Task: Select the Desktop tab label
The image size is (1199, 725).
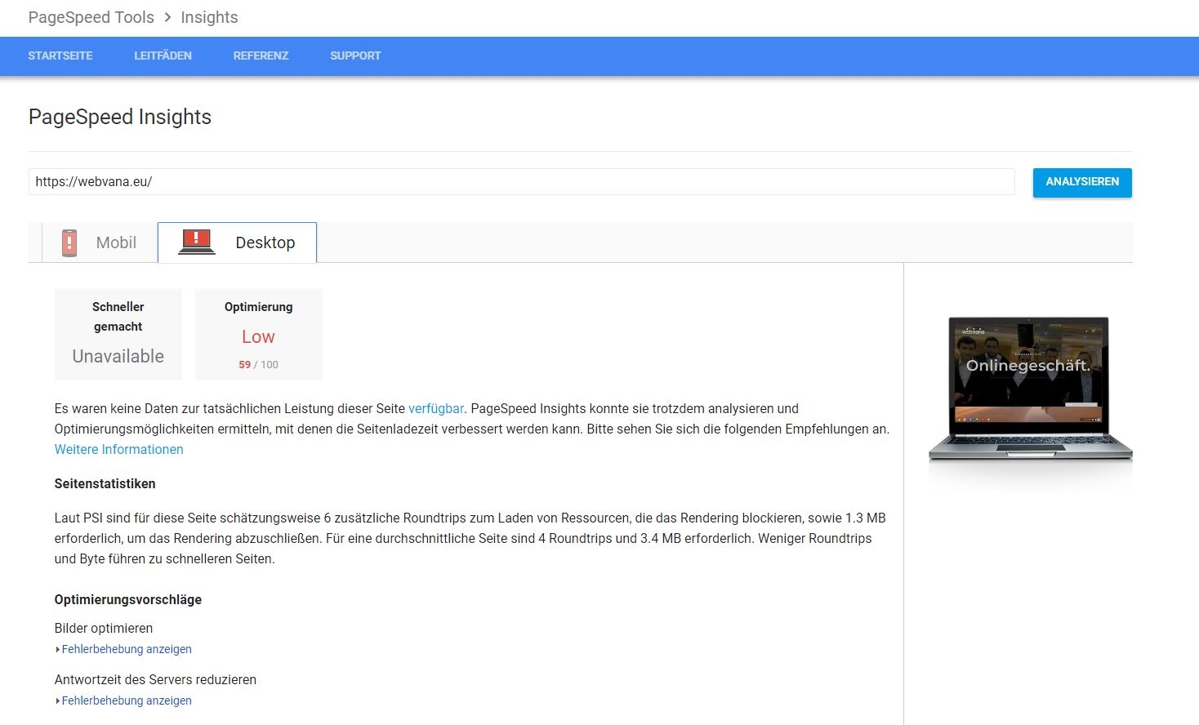Action: (265, 242)
